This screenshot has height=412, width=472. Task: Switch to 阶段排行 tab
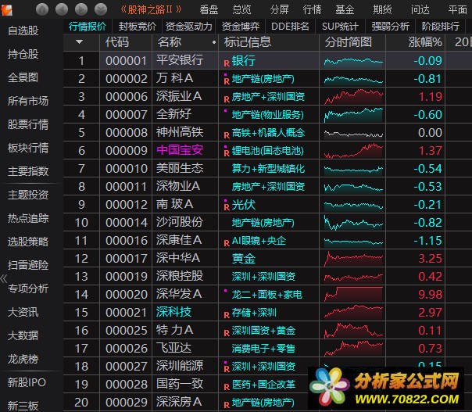441,27
